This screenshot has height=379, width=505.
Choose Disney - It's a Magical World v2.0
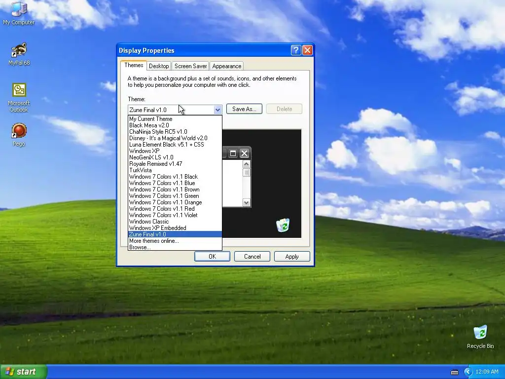(175, 138)
